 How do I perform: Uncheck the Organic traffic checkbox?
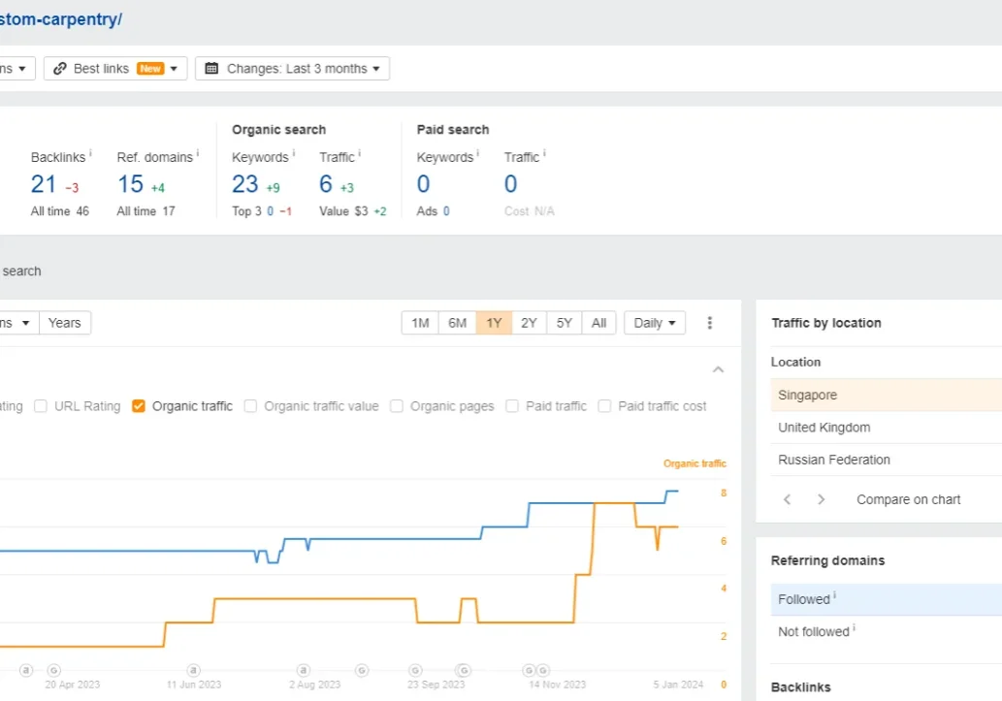(x=139, y=406)
